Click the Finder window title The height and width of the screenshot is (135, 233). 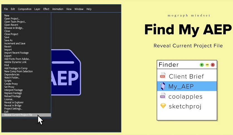point(169,65)
